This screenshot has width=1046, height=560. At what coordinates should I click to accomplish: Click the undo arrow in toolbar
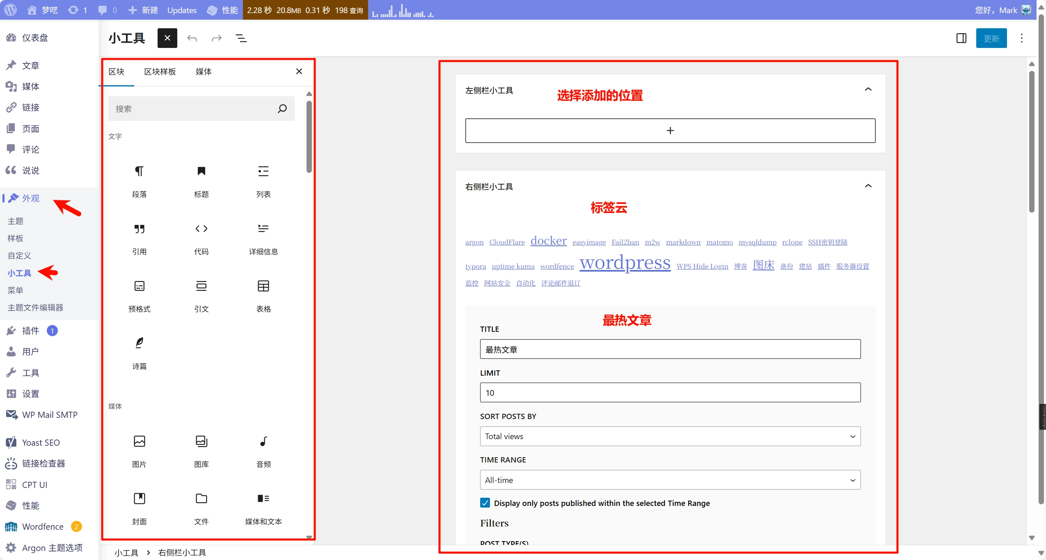coord(192,39)
